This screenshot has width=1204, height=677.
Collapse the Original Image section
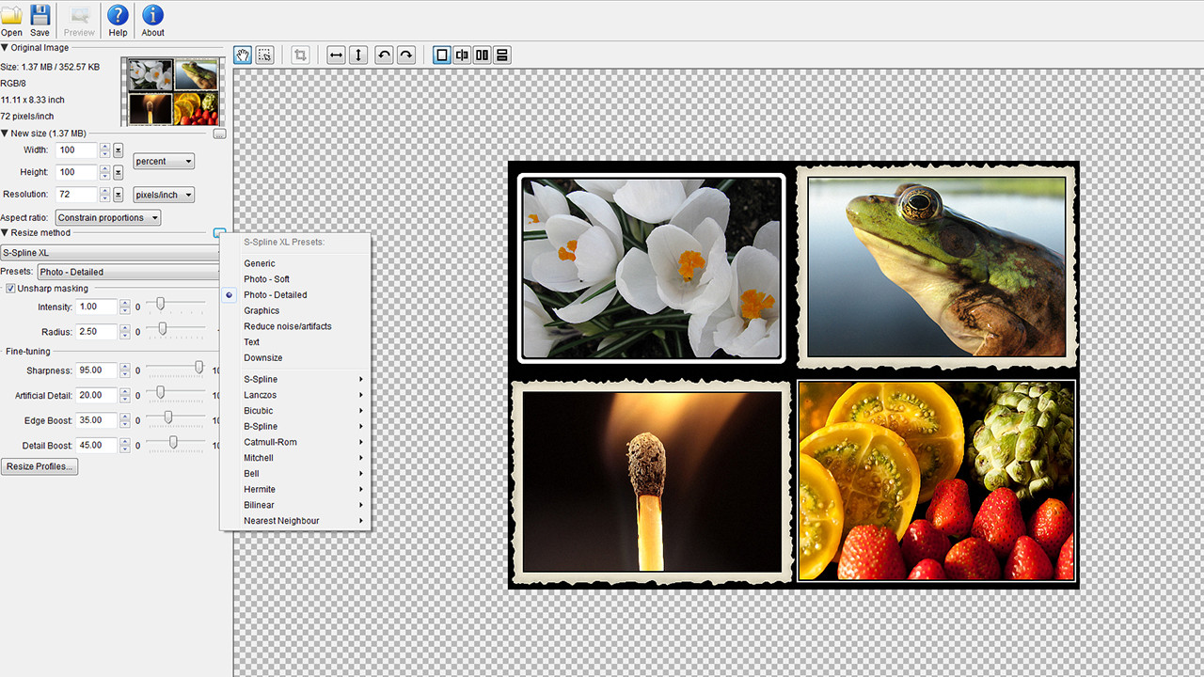coord(5,47)
